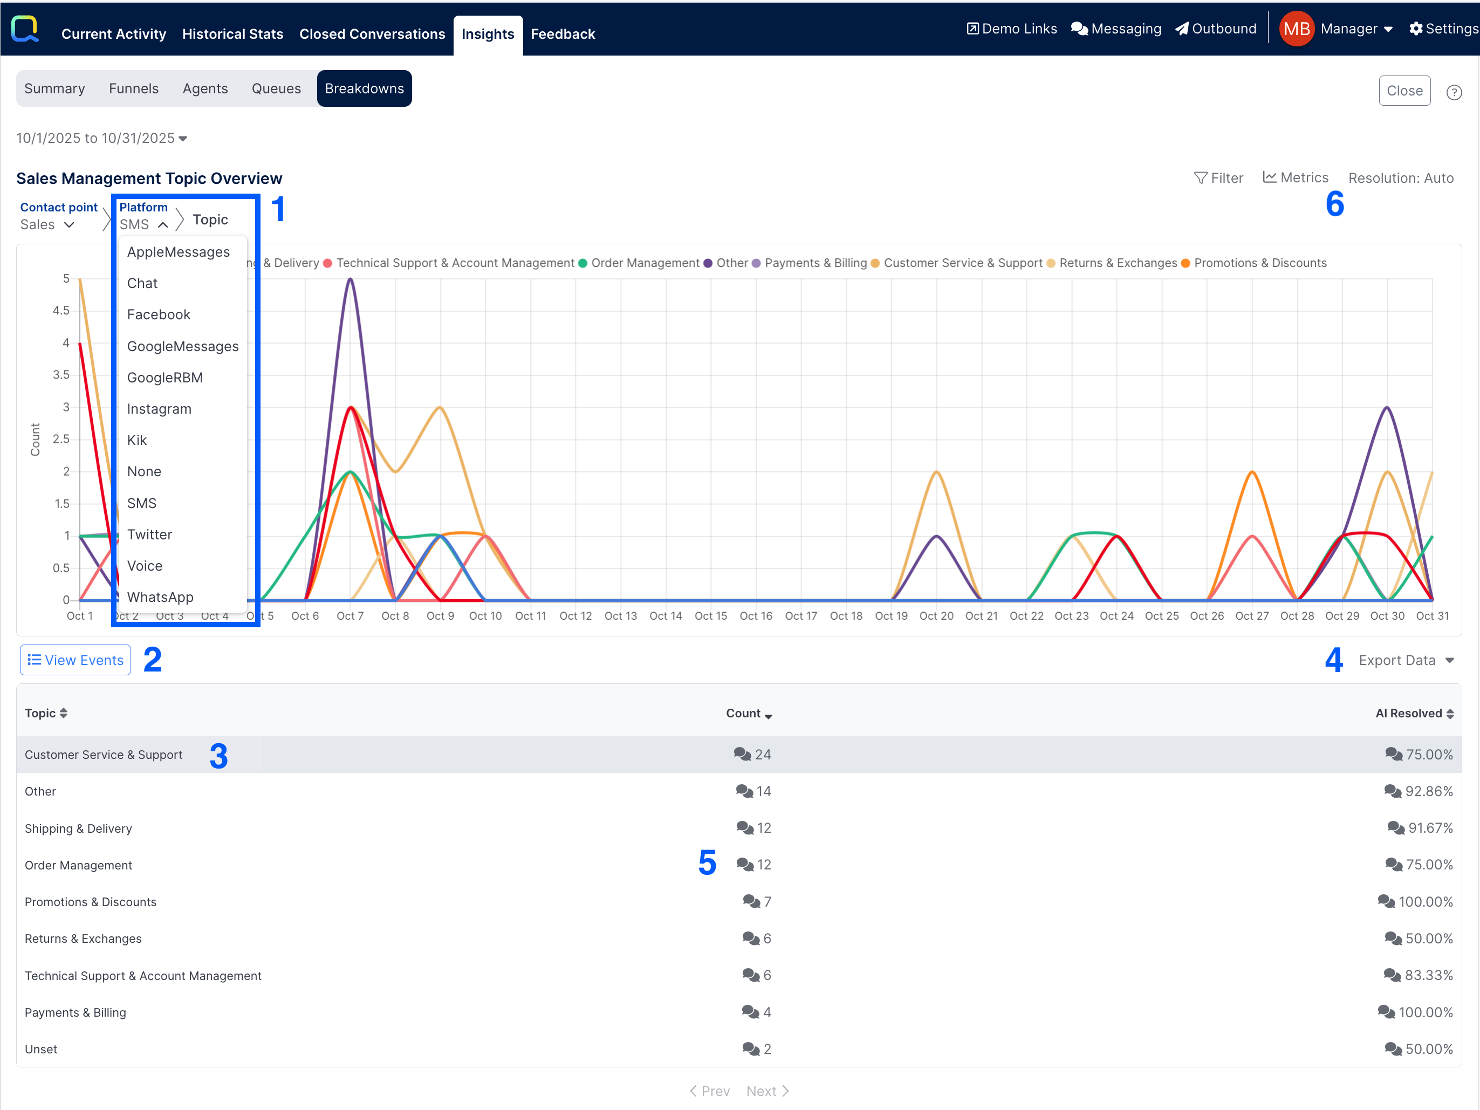Open Messaging with the chat bubbles icon
The height and width of the screenshot is (1110, 1480).
1079,29
